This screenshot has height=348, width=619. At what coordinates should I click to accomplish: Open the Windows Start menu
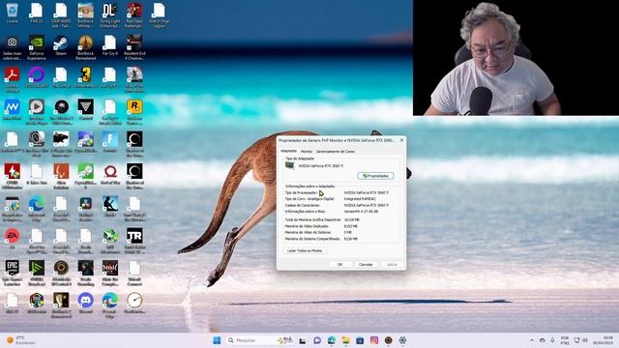(x=217, y=340)
